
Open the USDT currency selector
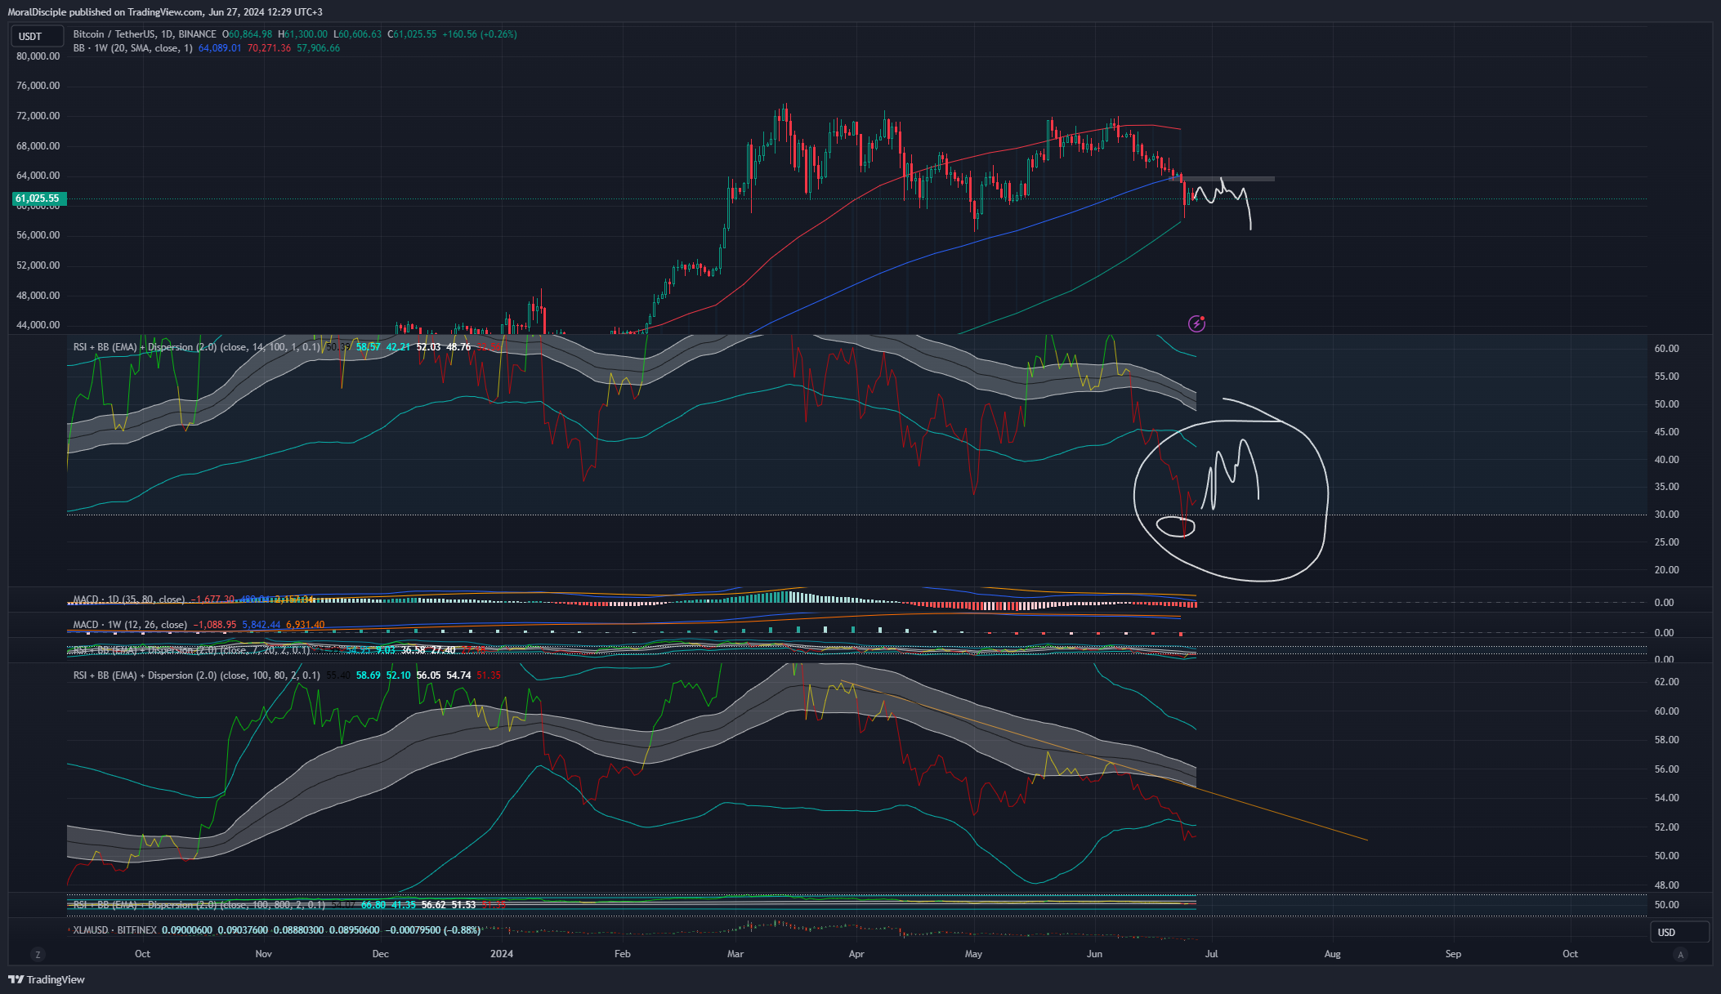37,36
